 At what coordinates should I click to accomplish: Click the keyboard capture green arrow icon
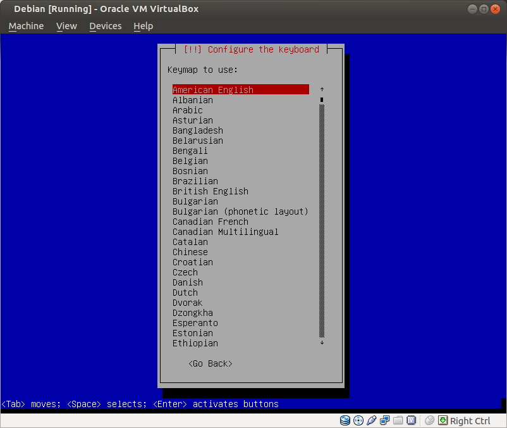click(443, 420)
